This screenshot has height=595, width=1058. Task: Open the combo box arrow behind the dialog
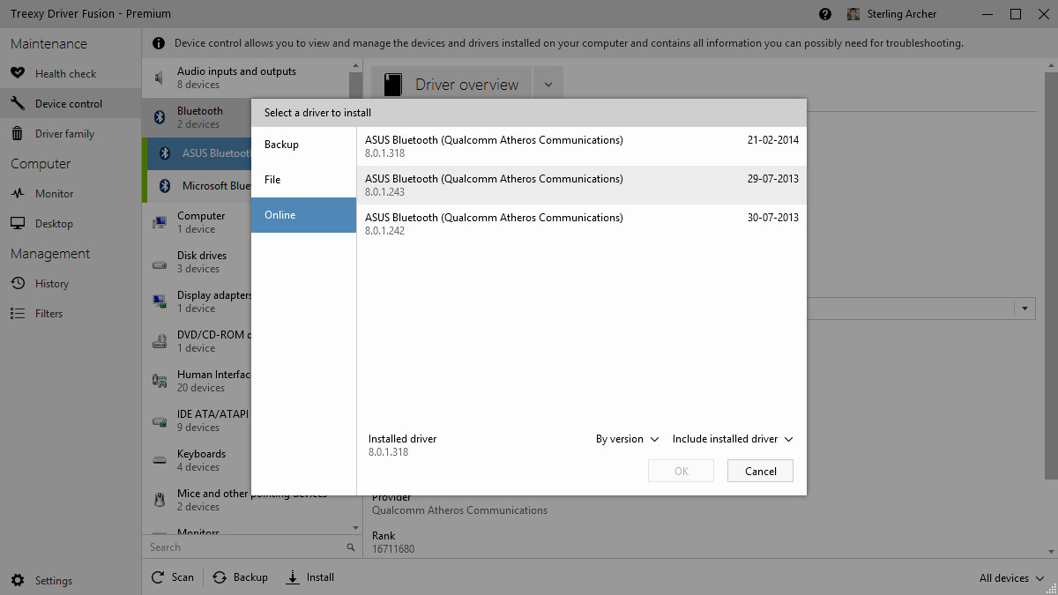pos(1024,309)
